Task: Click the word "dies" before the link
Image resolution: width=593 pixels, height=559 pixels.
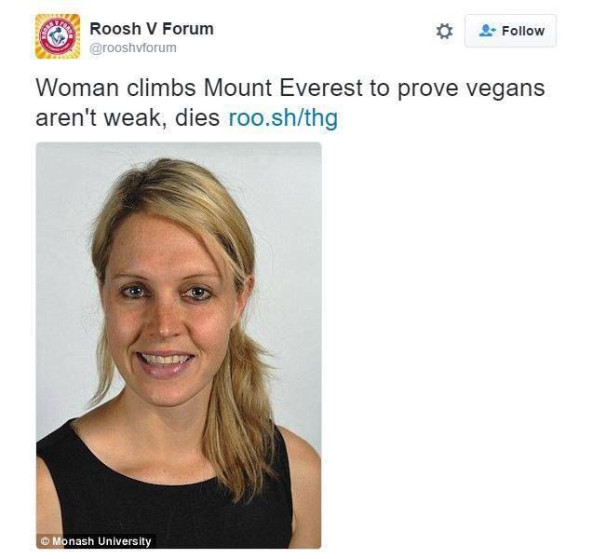Action: tap(198, 118)
